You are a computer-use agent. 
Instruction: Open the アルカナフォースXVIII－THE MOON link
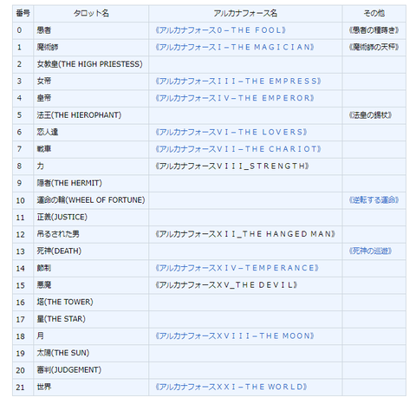[235, 336]
